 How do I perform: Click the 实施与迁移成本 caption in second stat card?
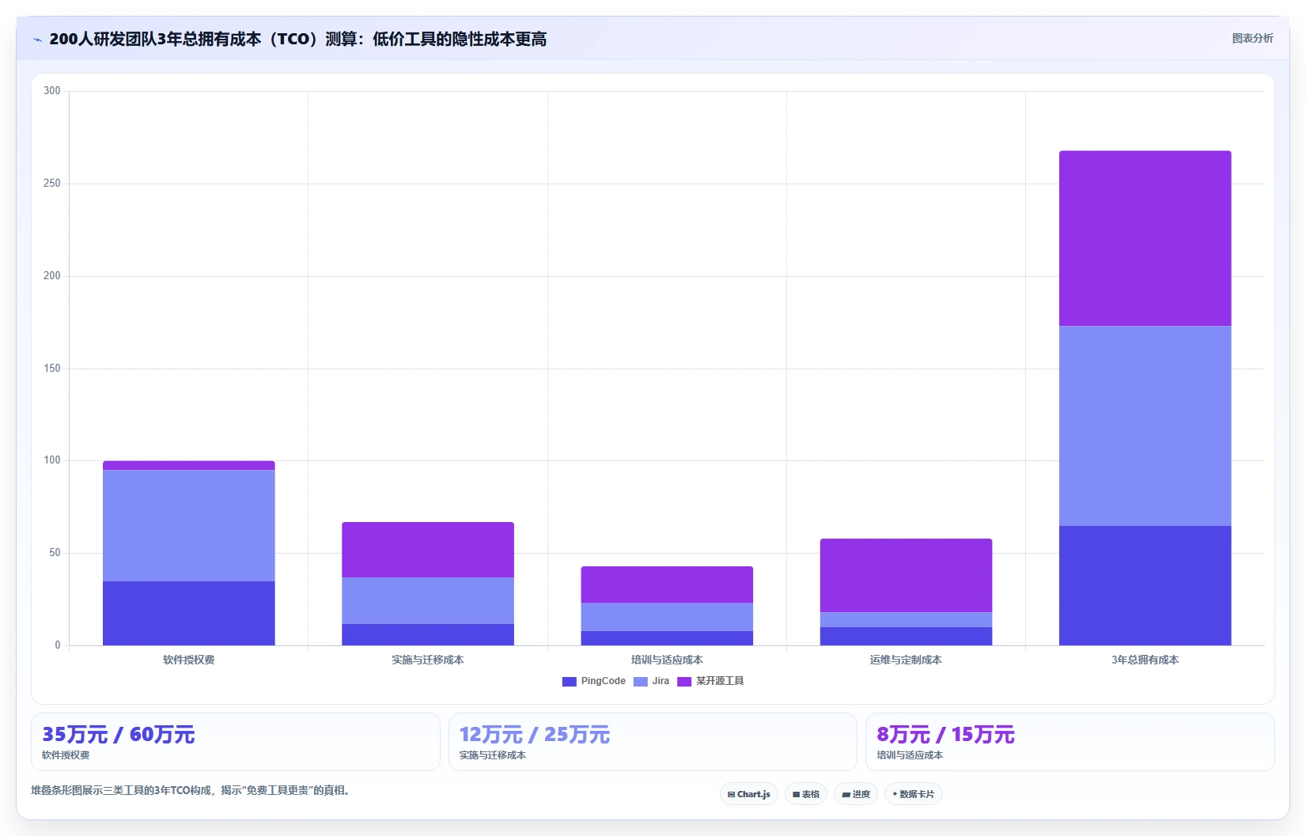[493, 755]
